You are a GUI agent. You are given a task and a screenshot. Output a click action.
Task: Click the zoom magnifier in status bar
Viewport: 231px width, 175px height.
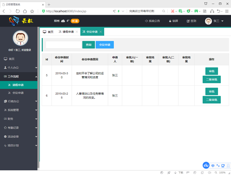click(216, 172)
